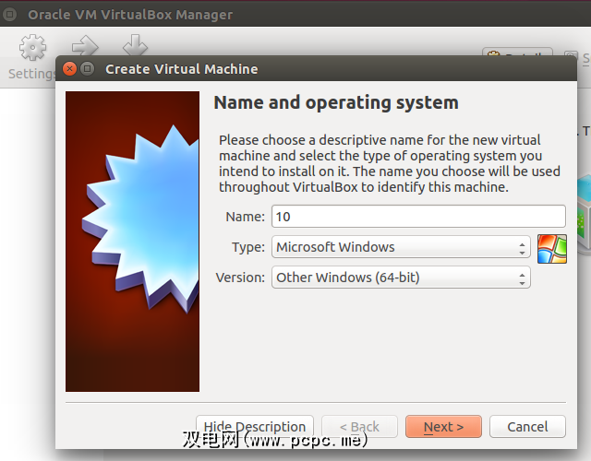This screenshot has width=591, height=461.
Task: Click the Settings gear toolbar icon
Action: tap(32, 47)
